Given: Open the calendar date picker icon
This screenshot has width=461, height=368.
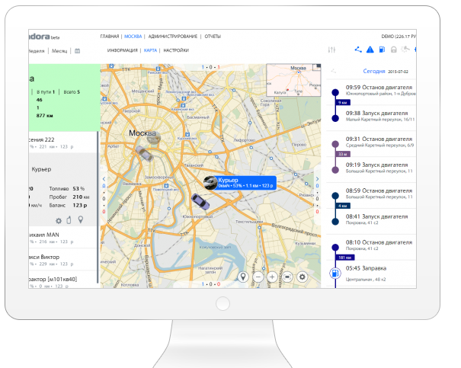Looking at the screenshot, I should [77, 51].
